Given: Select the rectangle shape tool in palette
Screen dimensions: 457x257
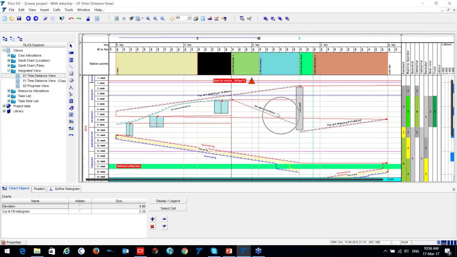Looking at the screenshot, I should pos(71,74).
